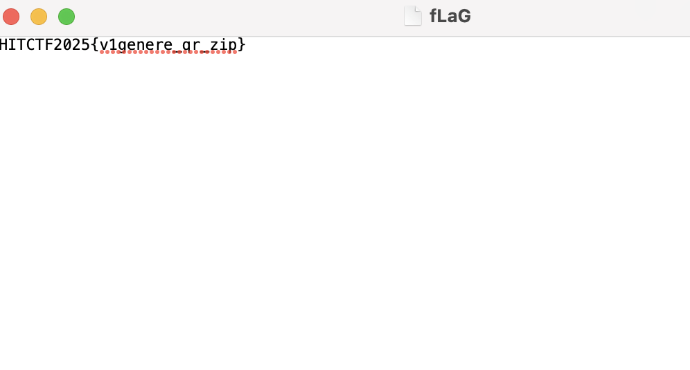Place cursor in the word HITCTF

coord(26,44)
